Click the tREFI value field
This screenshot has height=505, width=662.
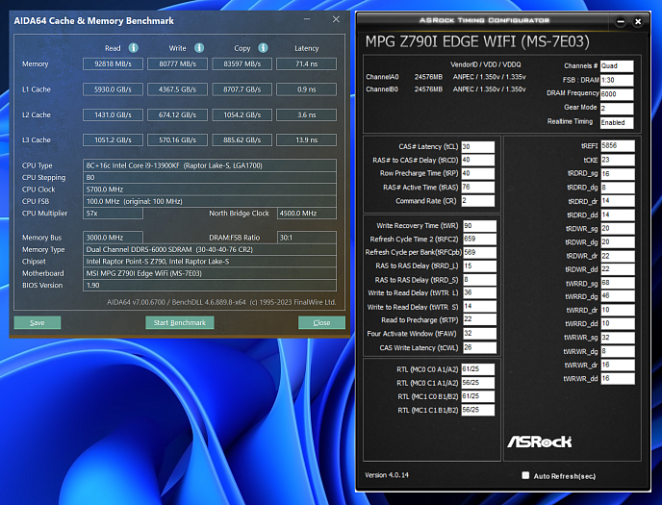(x=618, y=146)
